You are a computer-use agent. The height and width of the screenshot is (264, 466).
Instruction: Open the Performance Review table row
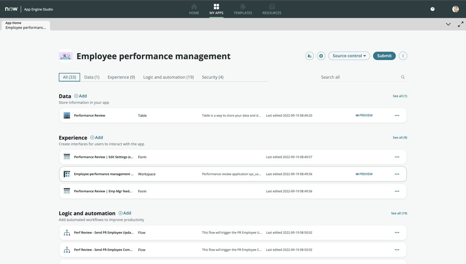click(233, 116)
